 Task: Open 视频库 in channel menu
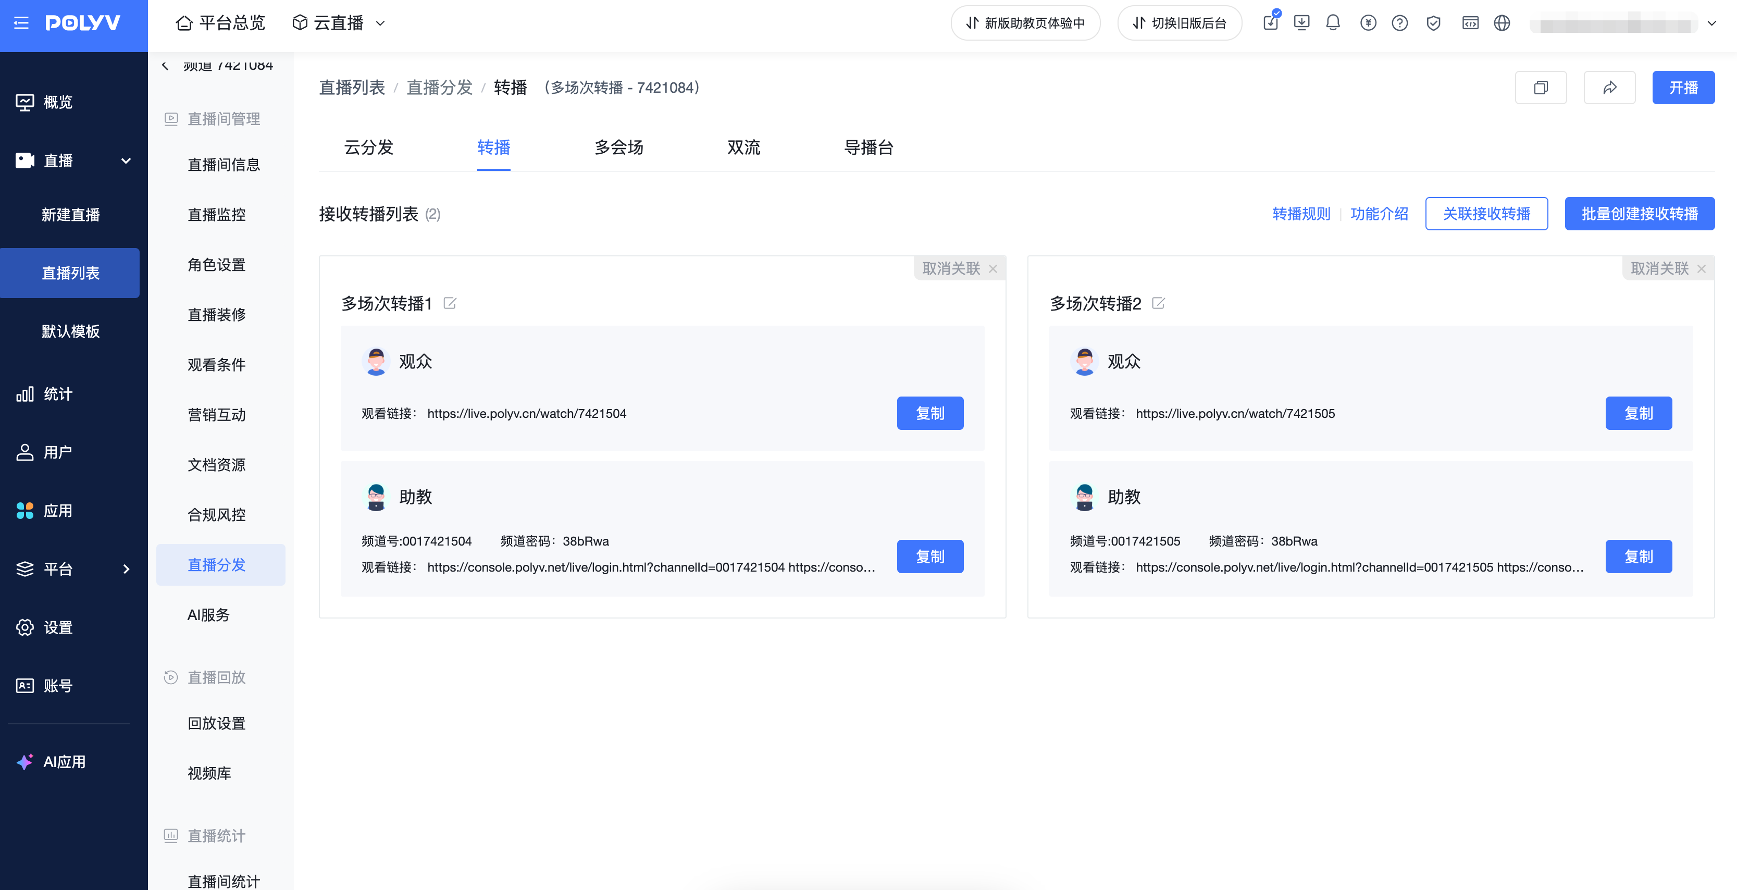[209, 773]
